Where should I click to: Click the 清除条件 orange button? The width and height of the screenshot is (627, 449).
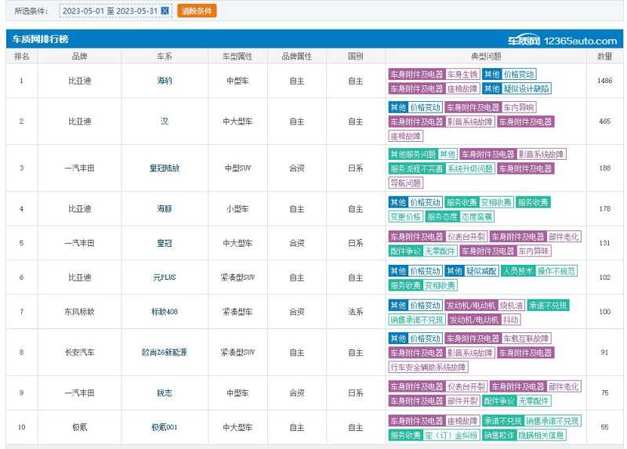point(197,11)
